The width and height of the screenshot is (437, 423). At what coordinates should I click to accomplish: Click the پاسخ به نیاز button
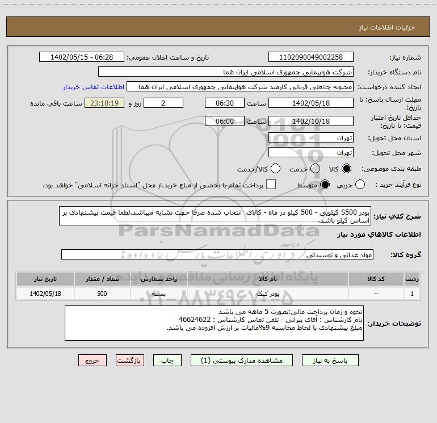click(330, 361)
